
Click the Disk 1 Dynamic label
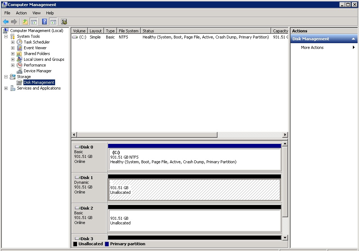pos(81,182)
